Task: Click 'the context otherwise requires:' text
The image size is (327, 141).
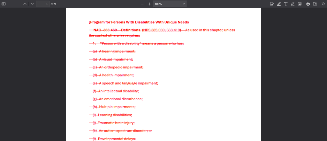Action: pos(114,36)
